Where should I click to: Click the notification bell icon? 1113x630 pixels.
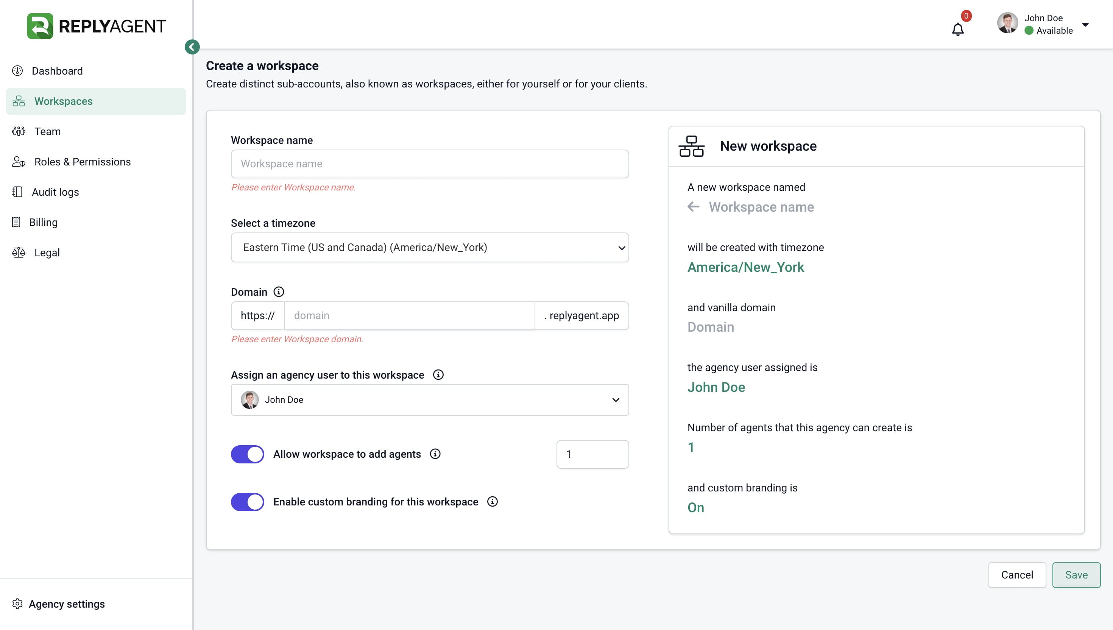957,30
